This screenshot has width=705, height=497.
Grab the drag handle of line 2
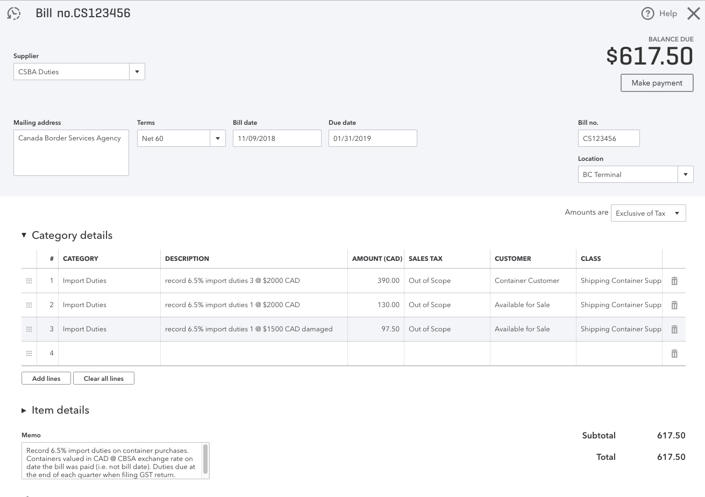(x=29, y=305)
